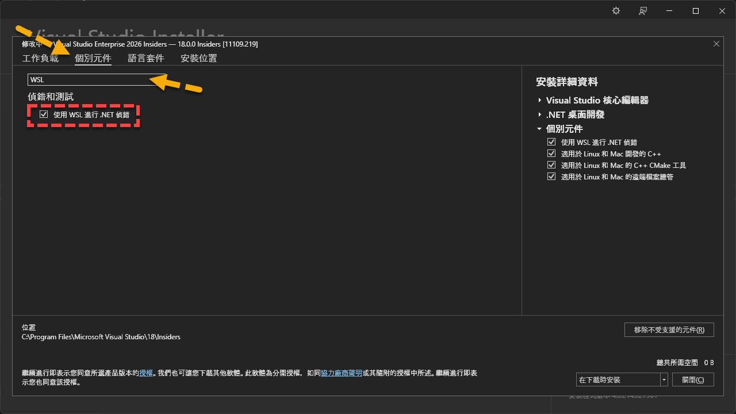Open the 安裝位置 tab
This screenshot has height=414, width=736.
click(198, 58)
